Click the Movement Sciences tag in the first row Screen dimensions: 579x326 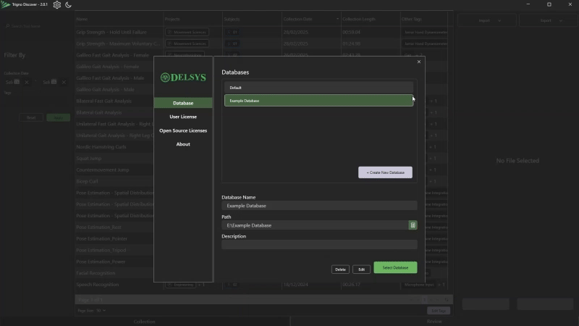coord(187,32)
